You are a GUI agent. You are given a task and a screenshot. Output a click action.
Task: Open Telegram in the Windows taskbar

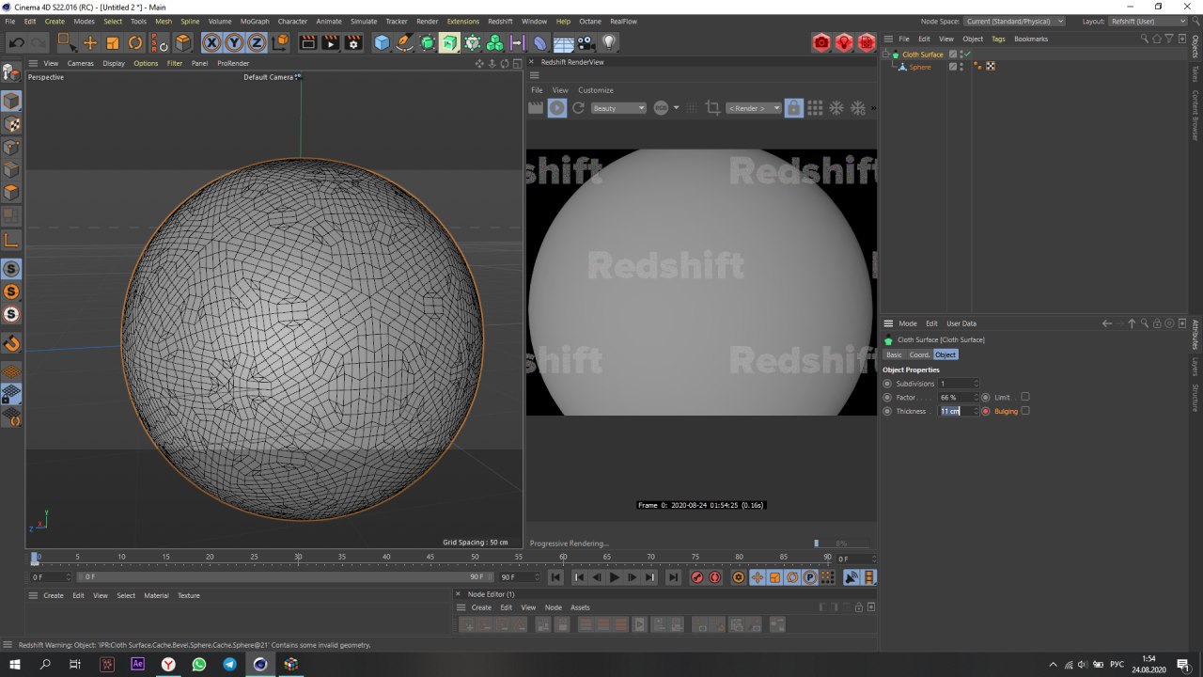[x=229, y=664]
